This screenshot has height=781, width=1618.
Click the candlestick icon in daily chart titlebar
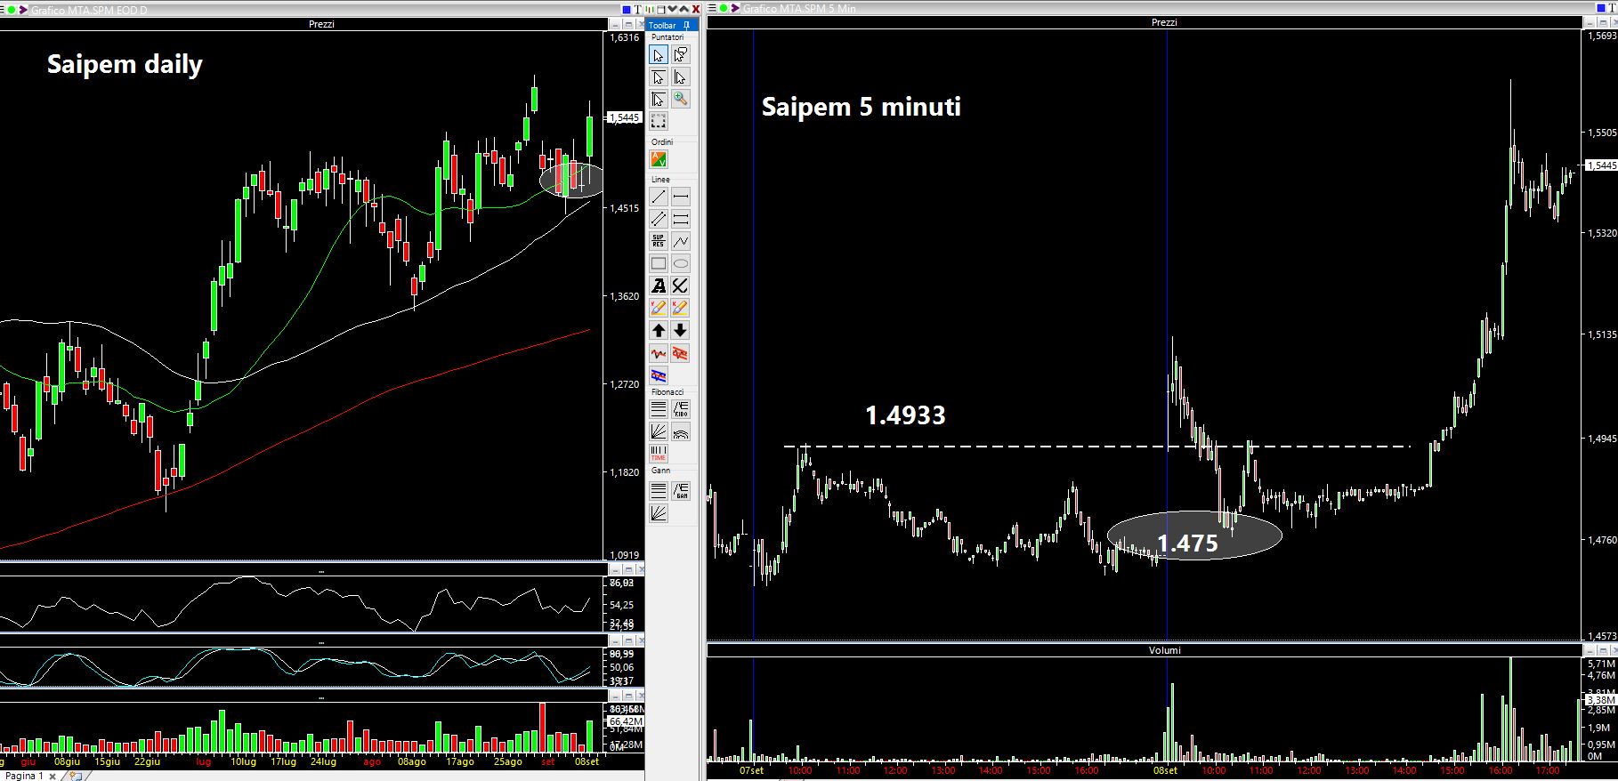650,9
